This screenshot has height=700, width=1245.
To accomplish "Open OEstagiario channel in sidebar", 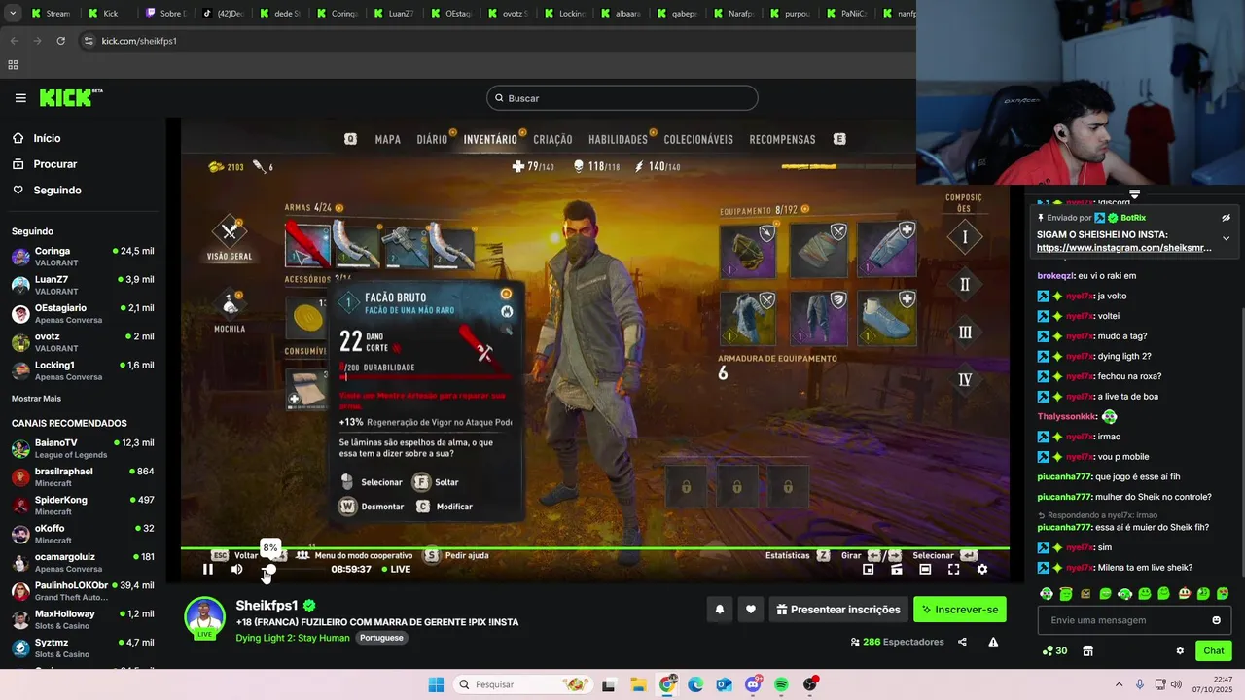I will [x=83, y=313].
